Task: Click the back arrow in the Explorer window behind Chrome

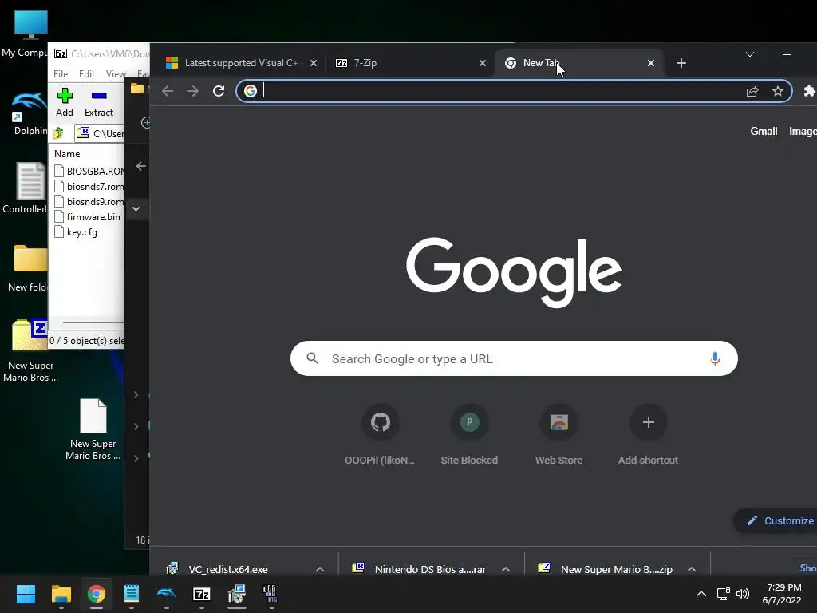Action: click(140, 166)
